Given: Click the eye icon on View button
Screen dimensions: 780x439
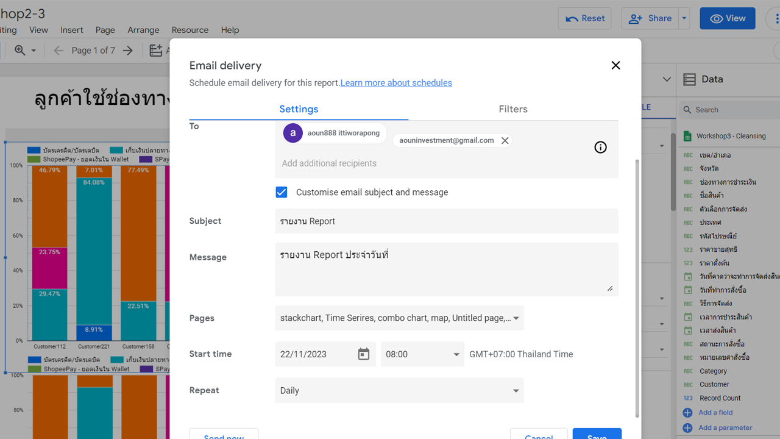Looking at the screenshot, I should pos(717,19).
